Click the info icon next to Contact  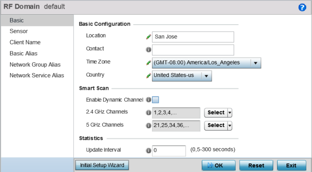(x=149, y=50)
